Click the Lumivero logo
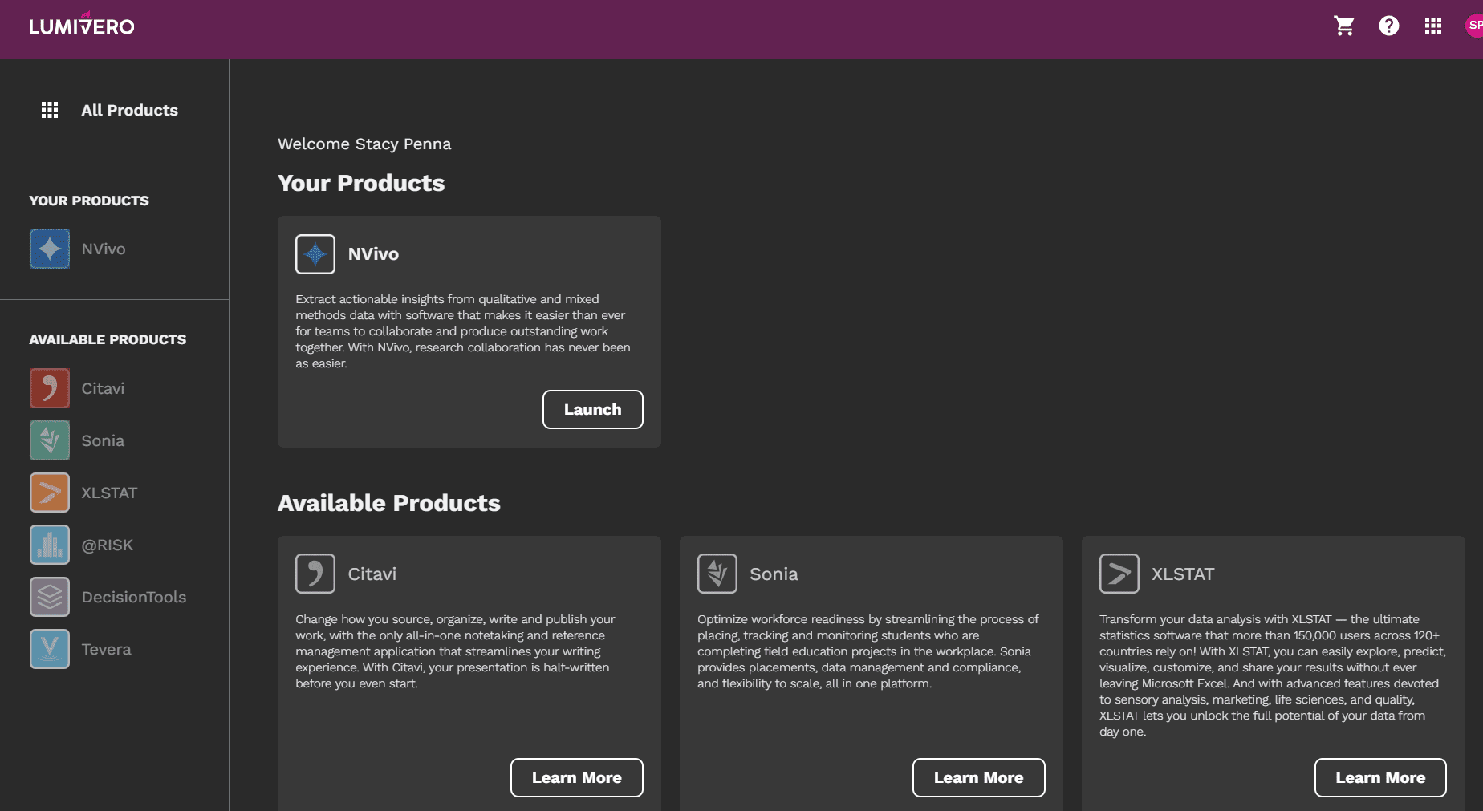This screenshot has height=811, width=1483. 82,26
